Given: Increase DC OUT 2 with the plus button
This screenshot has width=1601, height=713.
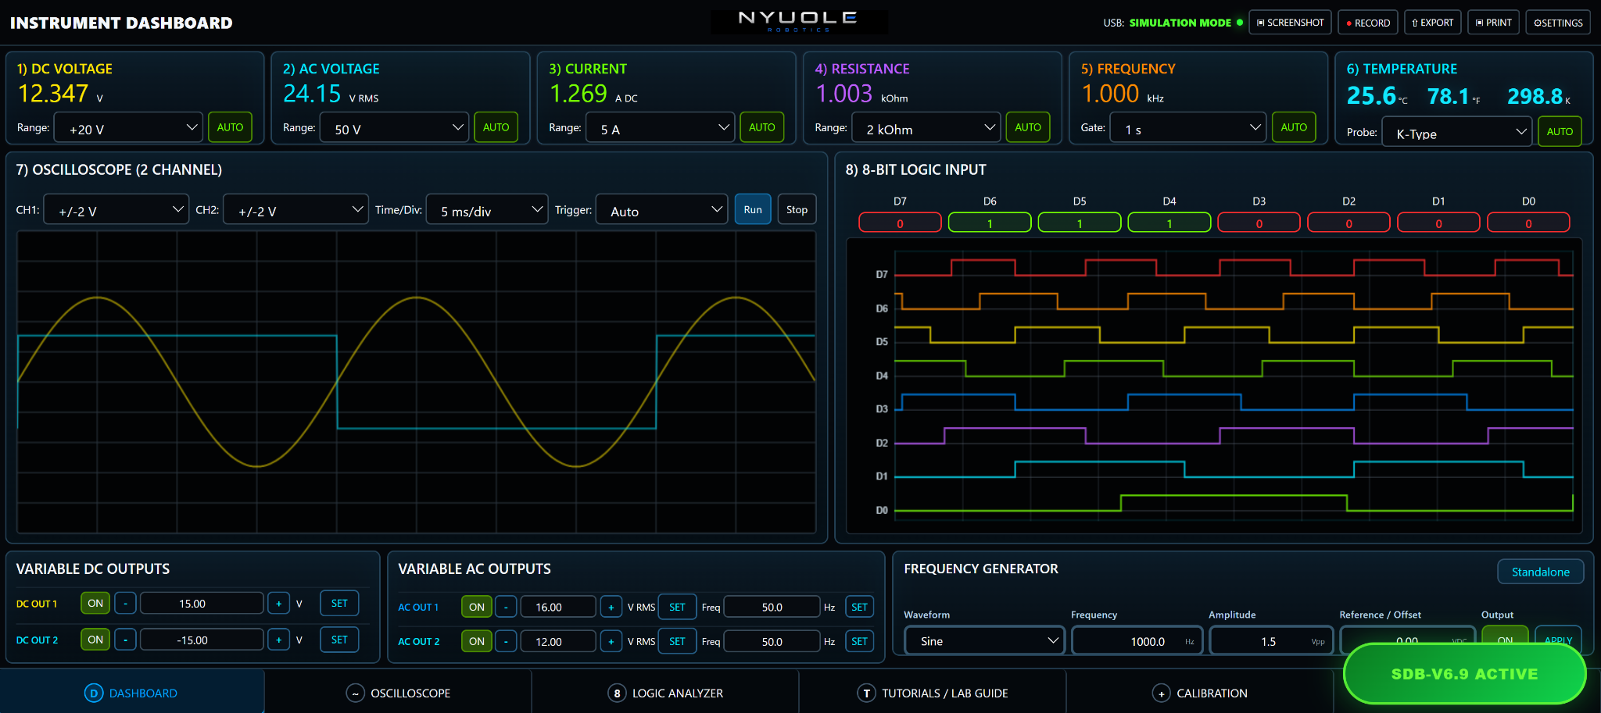Looking at the screenshot, I should (x=278, y=640).
